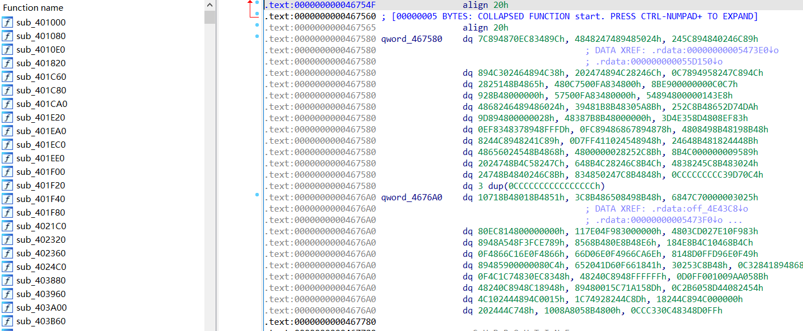Viewport: 803px width, 331px height.
Task: Click value 10718B48018B4851h
Action: (522, 197)
